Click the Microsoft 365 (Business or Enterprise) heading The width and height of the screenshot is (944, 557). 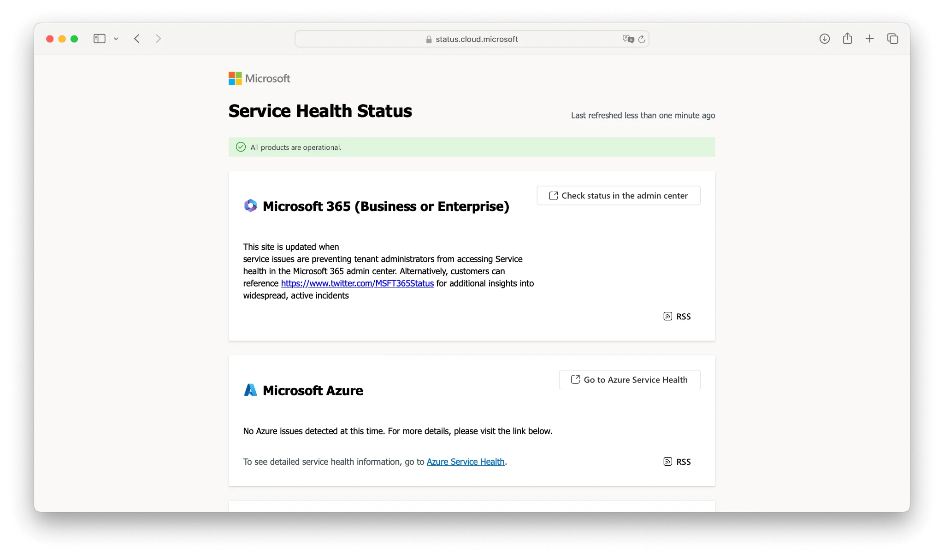point(386,206)
